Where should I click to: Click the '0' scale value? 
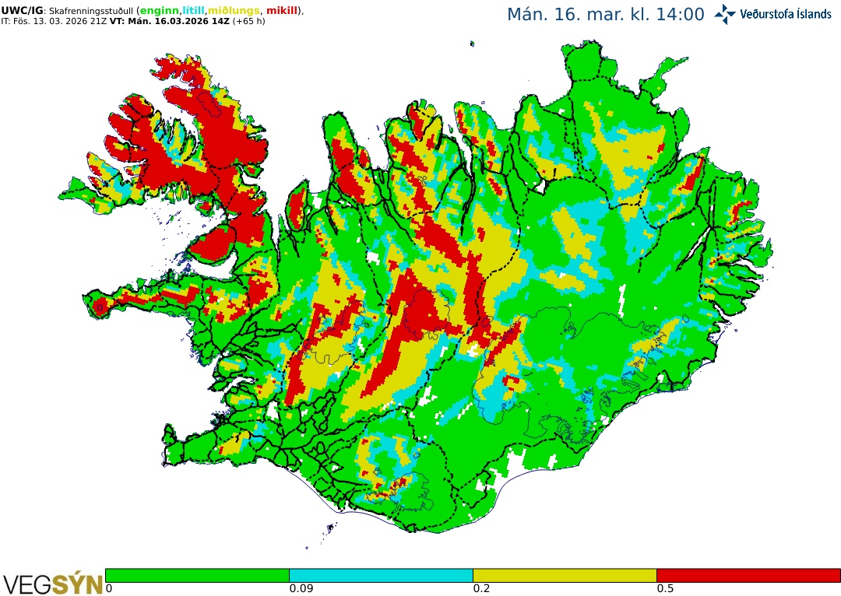tap(109, 589)
